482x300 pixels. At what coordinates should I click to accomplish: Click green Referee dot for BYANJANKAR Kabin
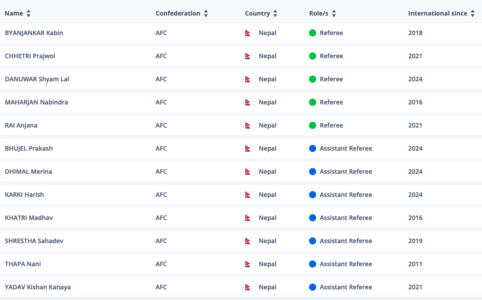coord(313,33)
